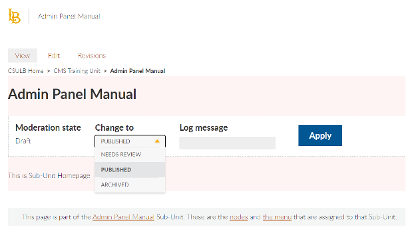Click the Log message label

[x=204, y=127]
